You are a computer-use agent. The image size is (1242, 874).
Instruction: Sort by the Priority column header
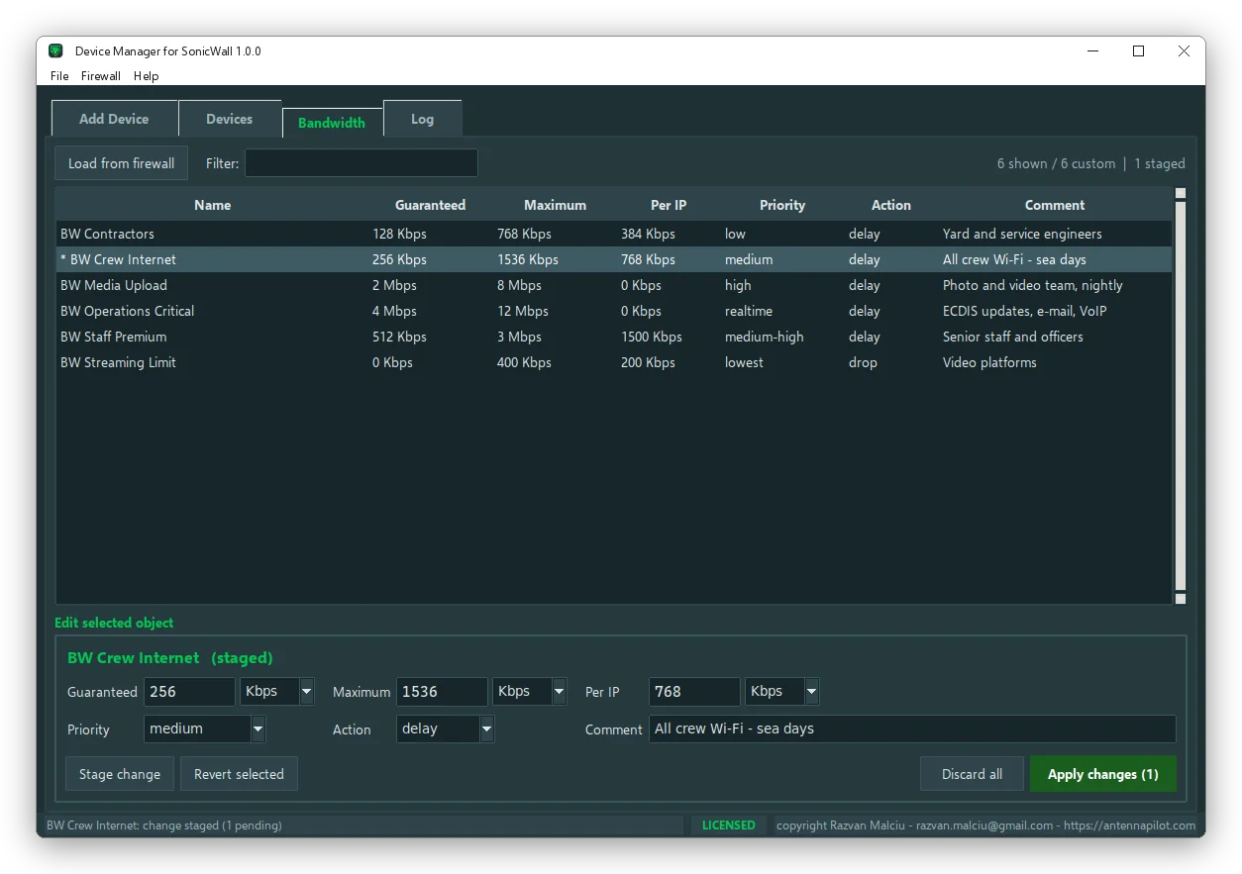782,205
